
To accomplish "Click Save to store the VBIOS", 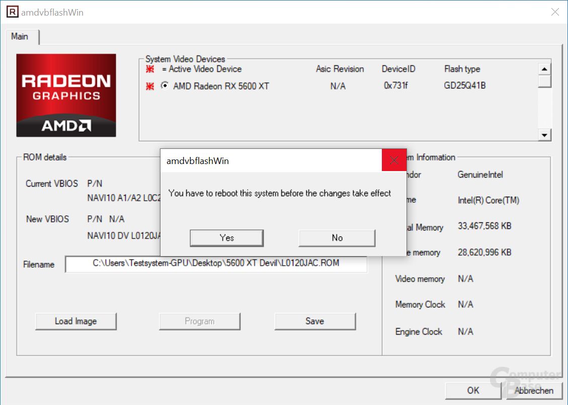I will [x=315, y=321].
